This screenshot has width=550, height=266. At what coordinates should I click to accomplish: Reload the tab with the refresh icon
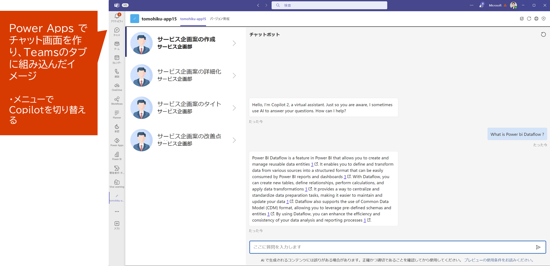point(529,19)
